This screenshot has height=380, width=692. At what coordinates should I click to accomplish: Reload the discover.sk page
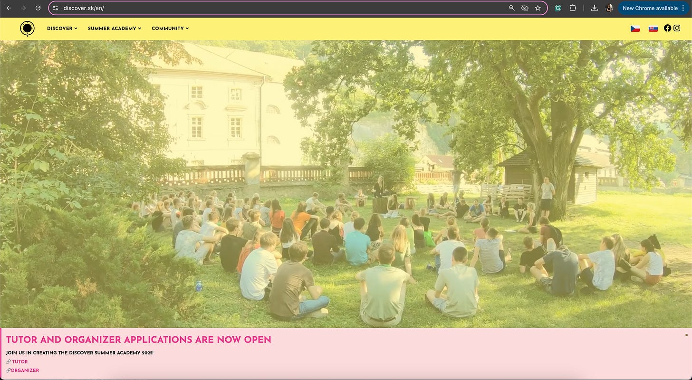point(38,8)
